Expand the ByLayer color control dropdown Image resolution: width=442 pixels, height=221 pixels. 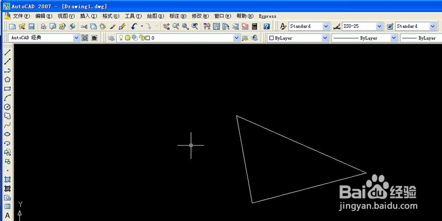(x=325, y=37)
